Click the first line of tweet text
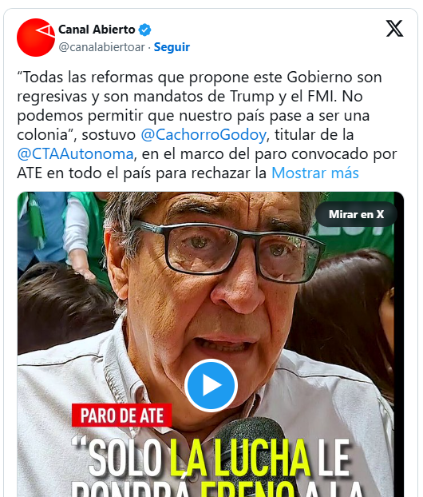This screenshot has width=423, height=497. coord(200,78)
